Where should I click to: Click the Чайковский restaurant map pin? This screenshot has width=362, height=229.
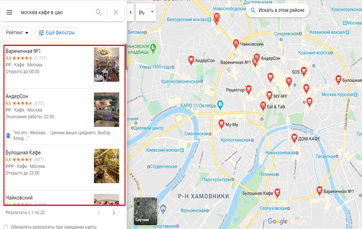click(x=236, y=43)
